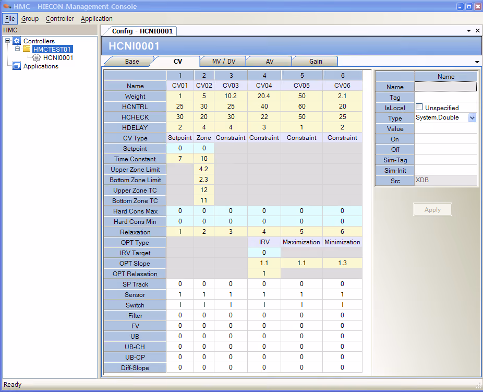Click the CV04 weight cell 20.4
483x392 pixels.
click(x=264, y=96)
